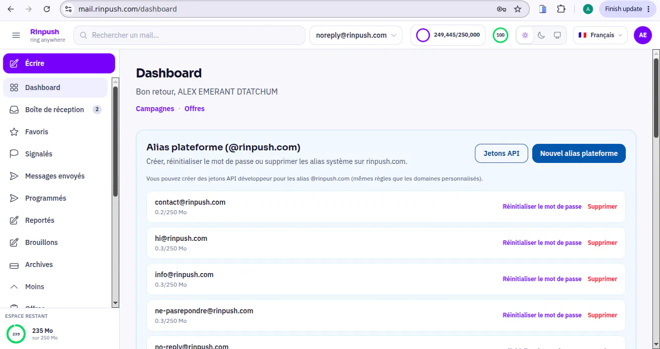660x349 pixels.
Task: Click the Écrire compose button
Action: click(x=59, y=63)
